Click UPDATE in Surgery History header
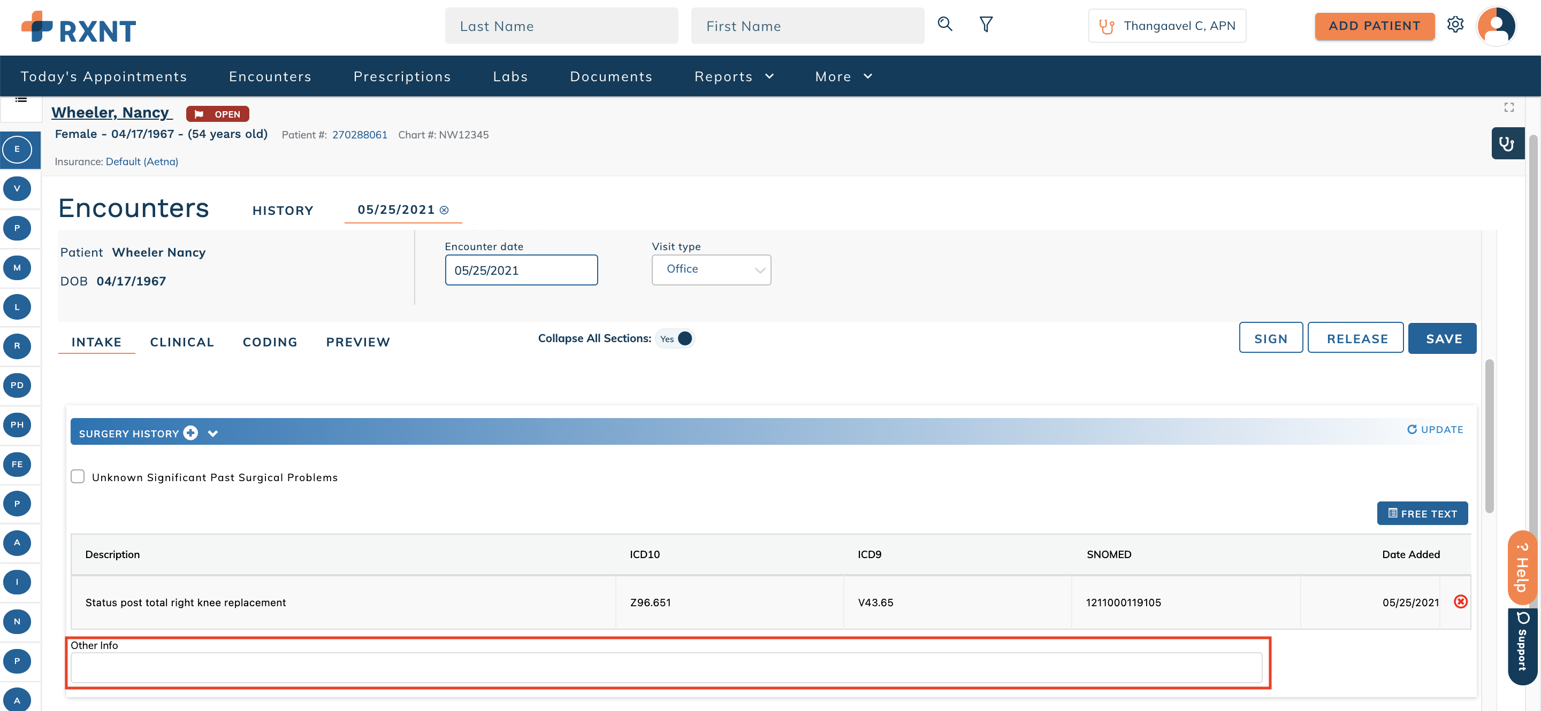The height and width of the screenshot is (711, 1541). (x=1435, y=430)
